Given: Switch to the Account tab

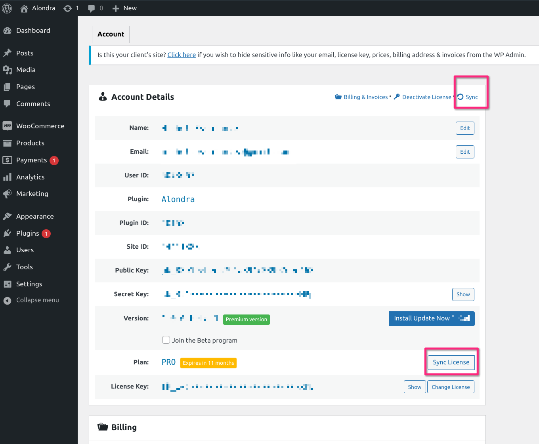Looking at the screenshot, I should coord(111,34).
